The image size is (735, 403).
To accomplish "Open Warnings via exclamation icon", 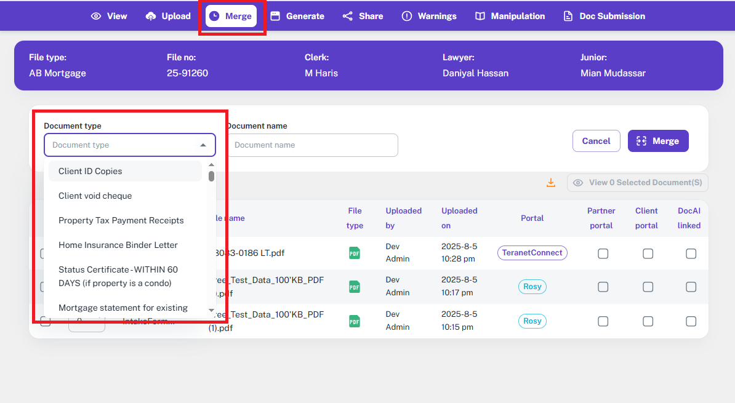I will click(x=406, y=16).
